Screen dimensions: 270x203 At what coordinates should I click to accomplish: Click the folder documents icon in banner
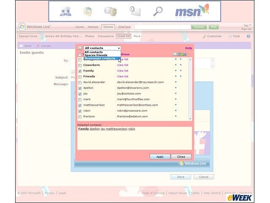[x=88, y=11]
